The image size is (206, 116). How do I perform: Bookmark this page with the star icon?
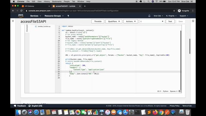tap(174, 11)
